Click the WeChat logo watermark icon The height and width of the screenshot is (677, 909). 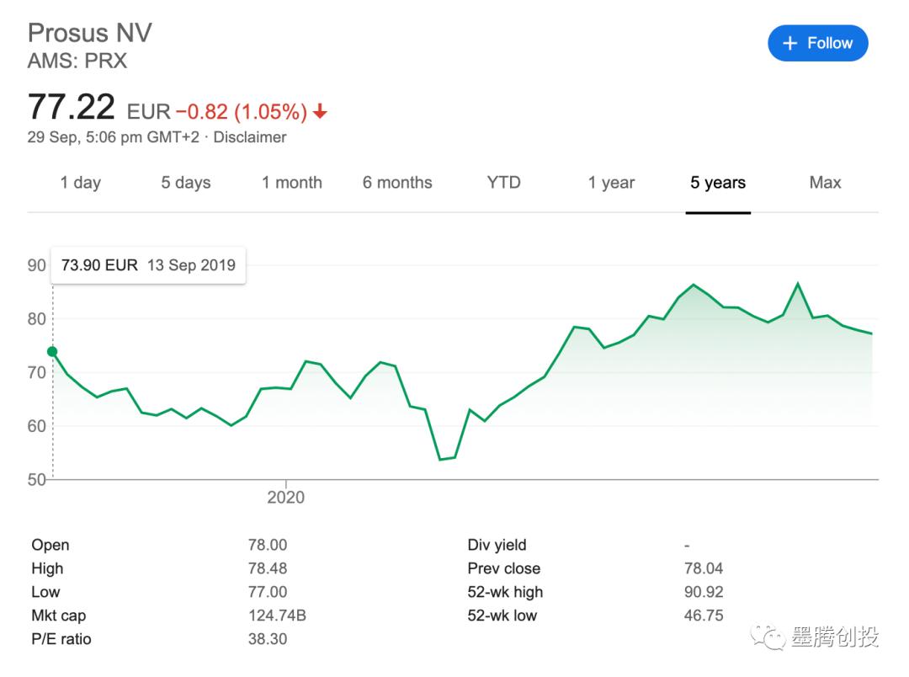[768, 636]
